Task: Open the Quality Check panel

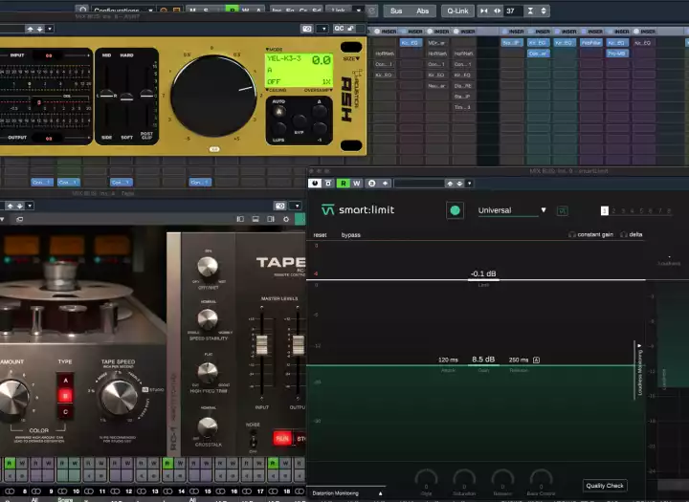Action: coord(605,486)
